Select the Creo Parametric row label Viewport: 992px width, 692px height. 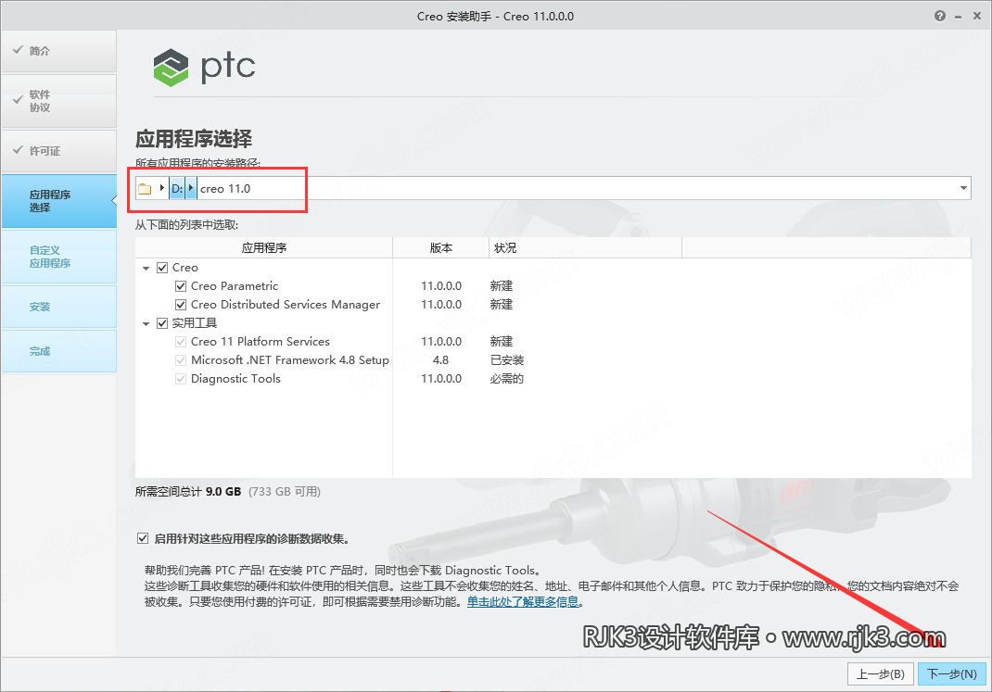pos(234,286)
